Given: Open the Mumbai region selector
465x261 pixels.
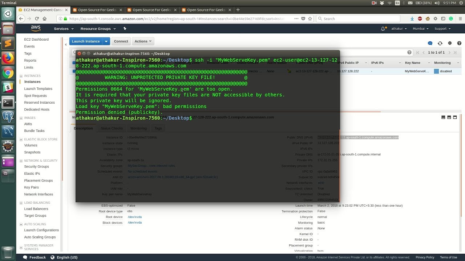Looking at the screenshot, I should tap(421, 29).
